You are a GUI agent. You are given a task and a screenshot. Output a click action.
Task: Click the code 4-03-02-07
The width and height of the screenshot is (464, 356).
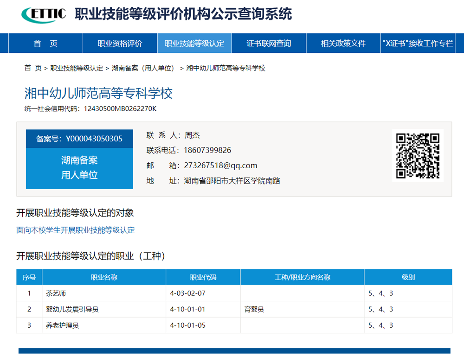[x=187, y=293]
